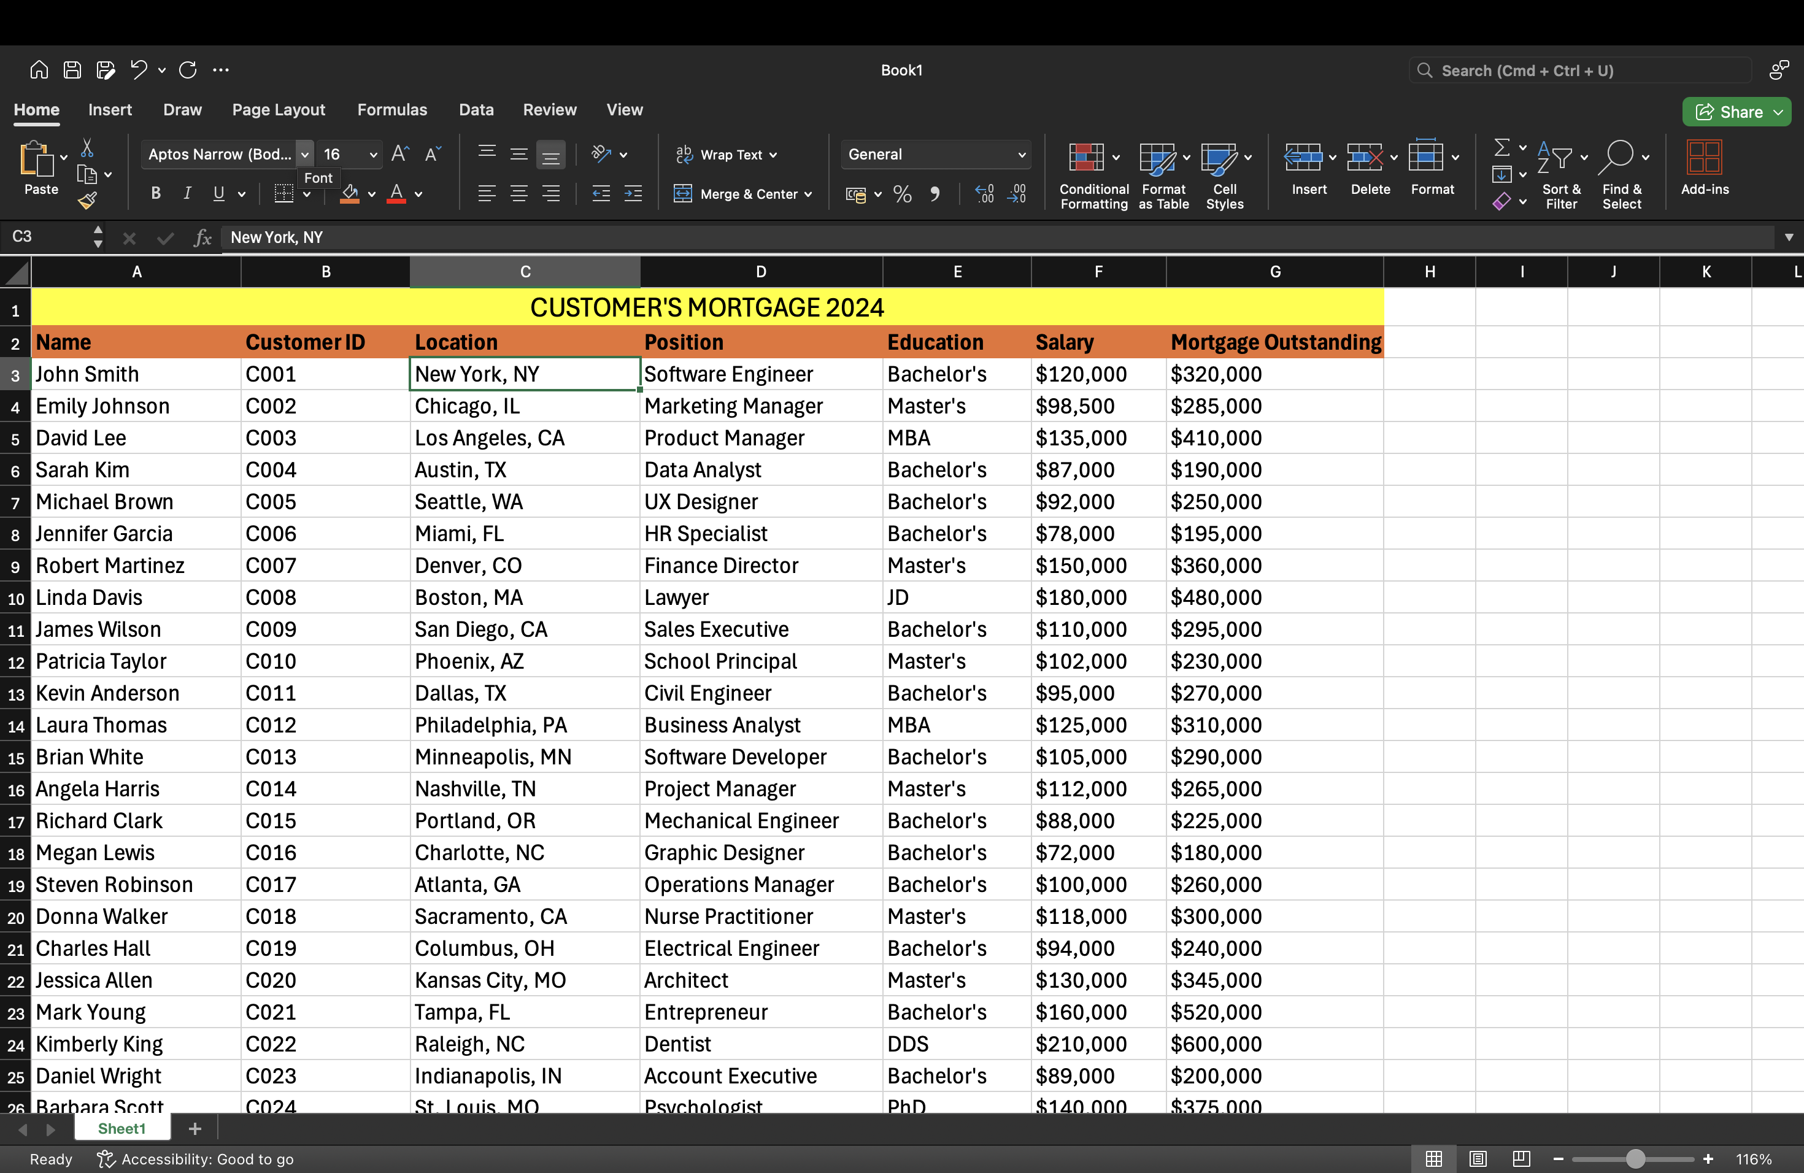Open the Insert ribbon tab
Screen dimensions: 1804x1173
pyautogui.click(x=110, y=110)
